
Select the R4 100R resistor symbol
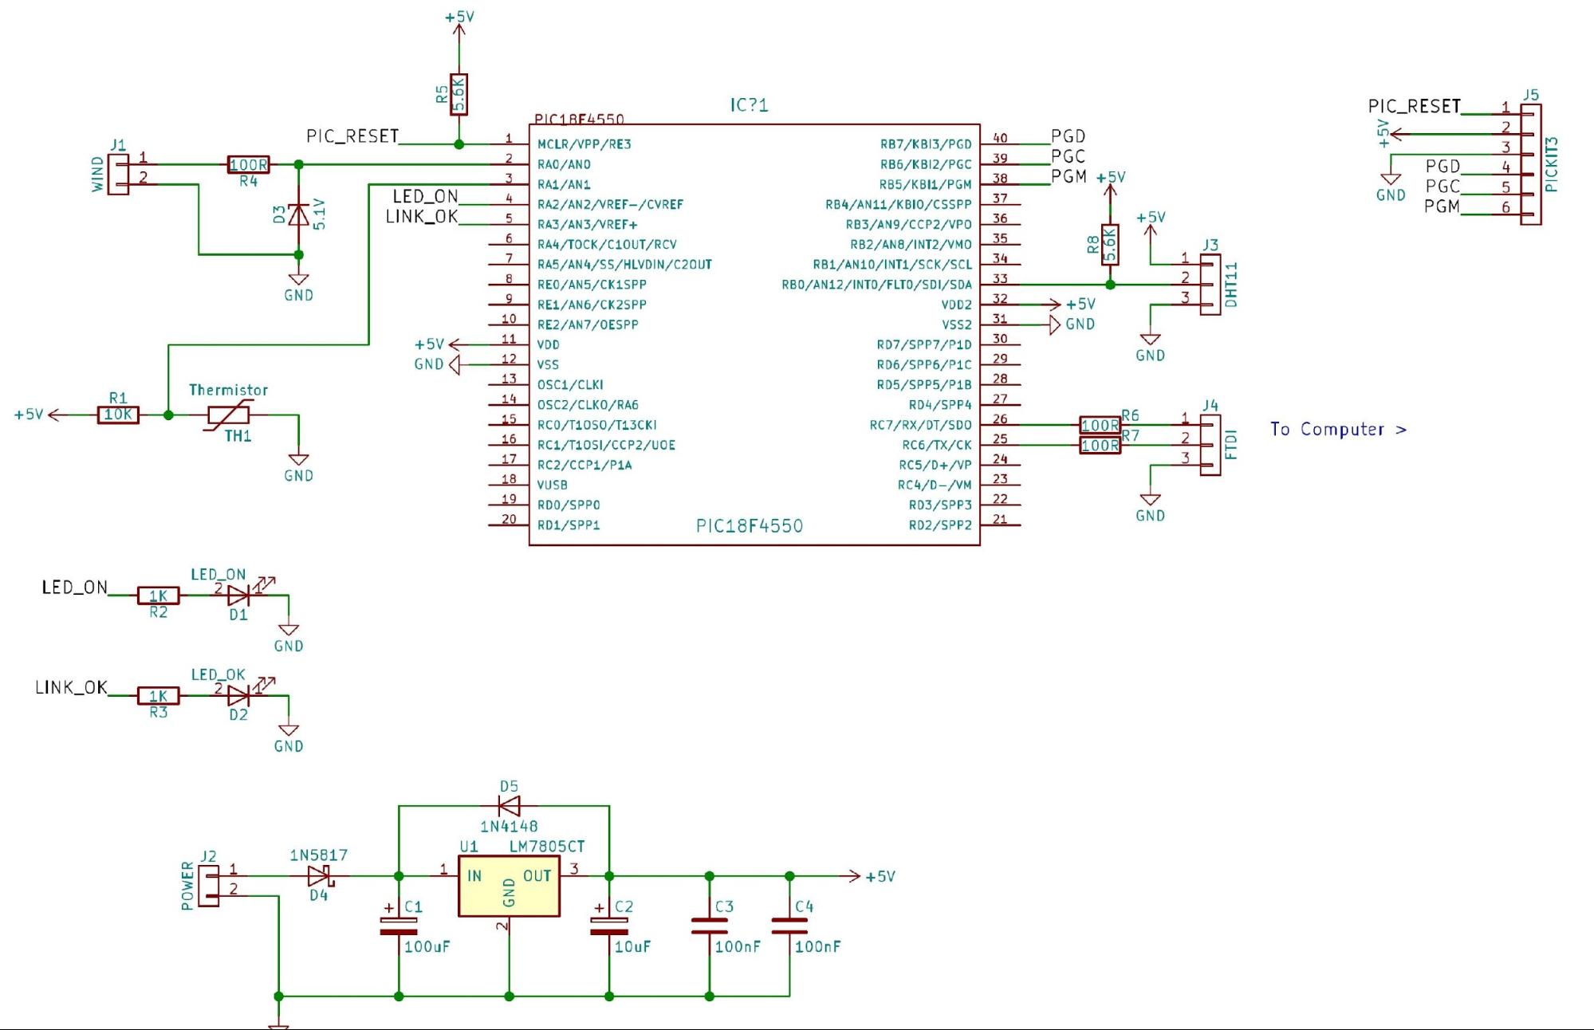pyautogui.click(x=249, y=165)
